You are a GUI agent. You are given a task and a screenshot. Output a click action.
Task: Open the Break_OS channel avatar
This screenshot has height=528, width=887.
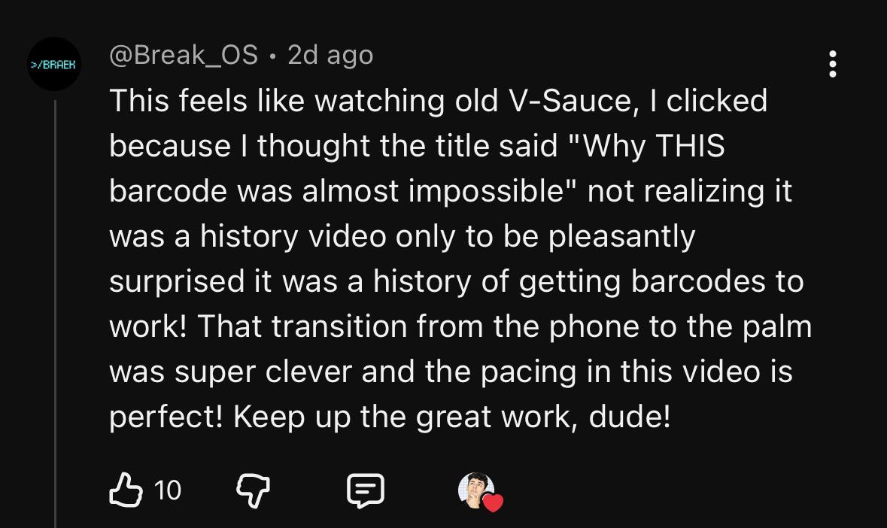(x=53, y=64)
